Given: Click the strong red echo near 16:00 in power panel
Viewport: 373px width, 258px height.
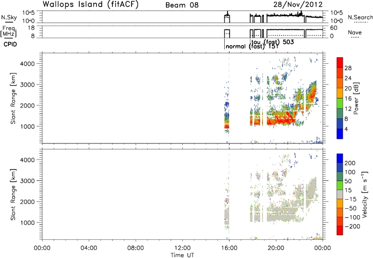Looking at the screenshot, I should tap(227, 126).
